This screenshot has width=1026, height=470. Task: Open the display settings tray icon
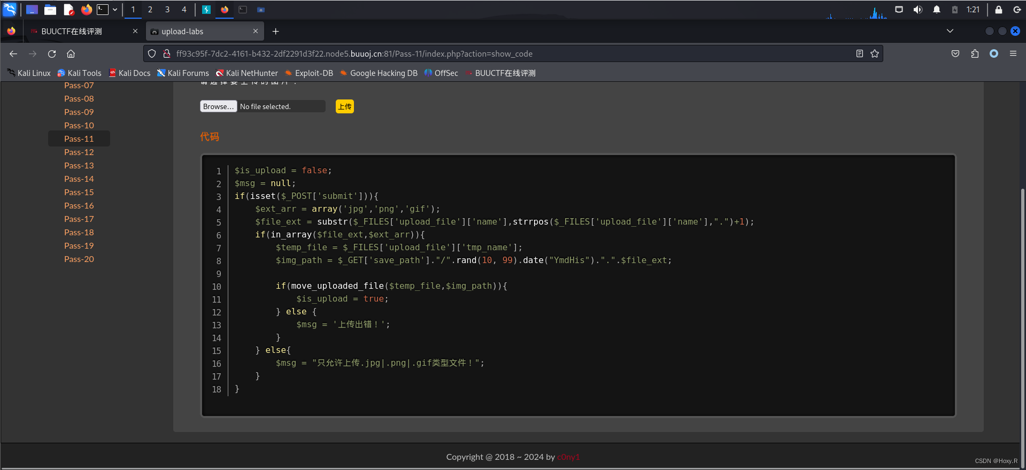(x=899, y=10)
